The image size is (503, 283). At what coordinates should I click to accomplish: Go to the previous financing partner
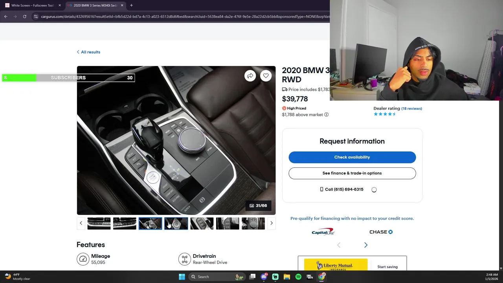pyautogui.click(x=339, y=245)
